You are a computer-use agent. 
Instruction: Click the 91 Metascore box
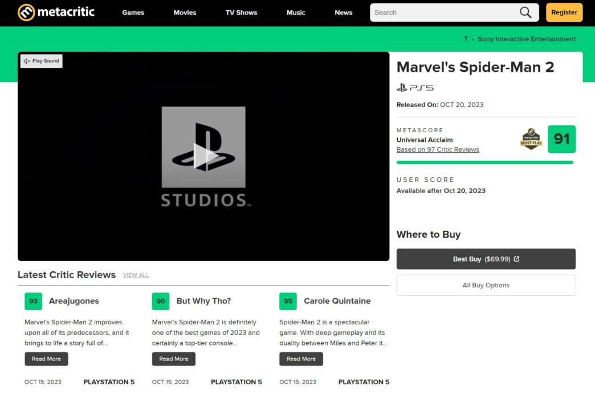(x=561, y=139)
